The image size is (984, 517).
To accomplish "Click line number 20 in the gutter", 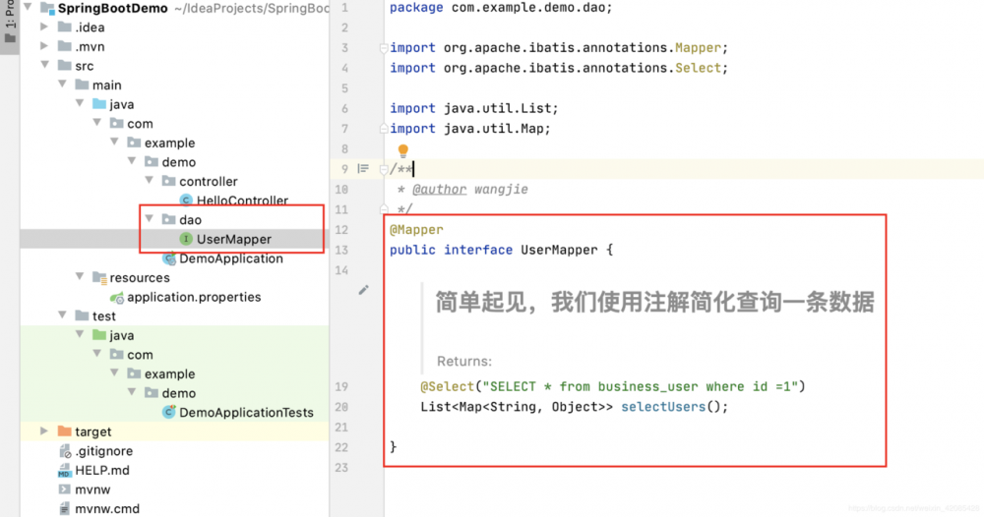I will (341, 407).
